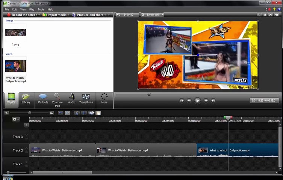Open the Clip Bin tab
Image resolution: width=283 pixels, height=180 pixels.
(x=11, y=100)
